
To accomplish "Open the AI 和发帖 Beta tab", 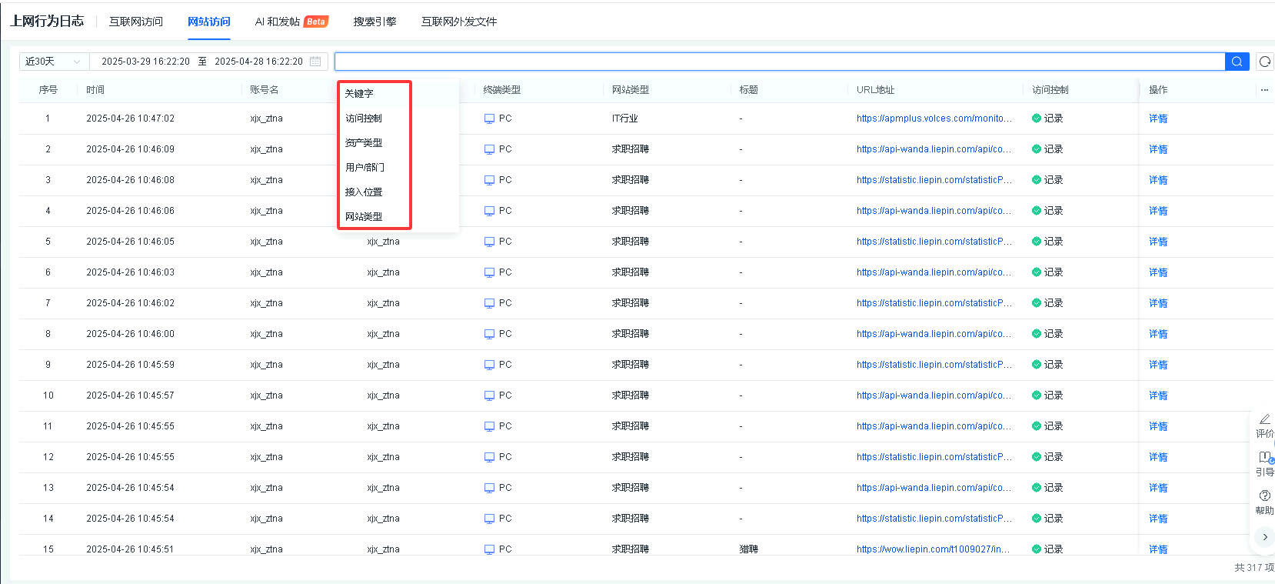I will pyautogui.click(x=291, y=22).
